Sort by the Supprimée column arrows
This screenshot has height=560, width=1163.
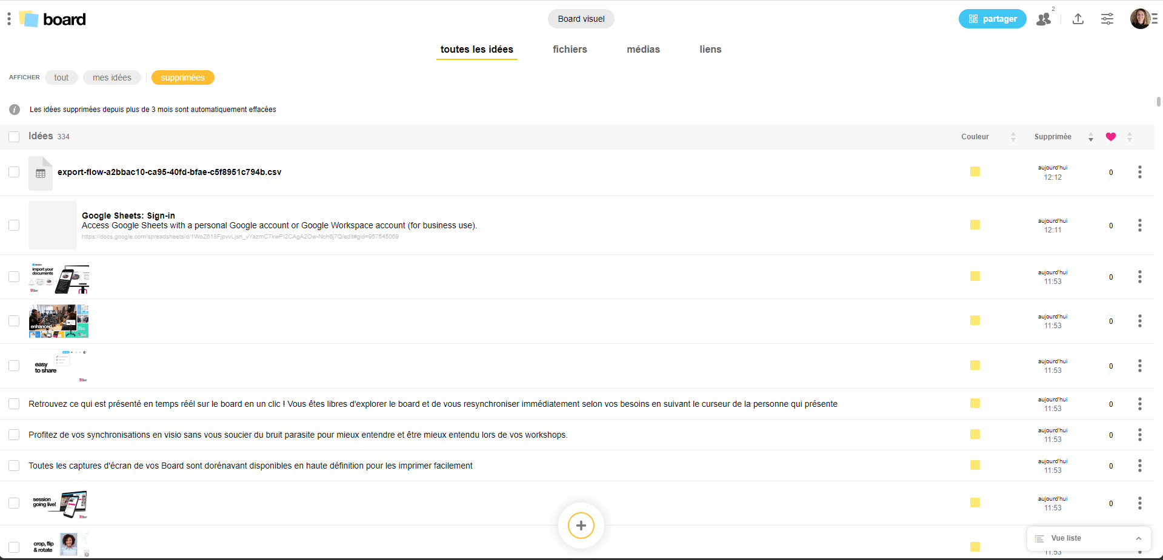[1090, 137]
